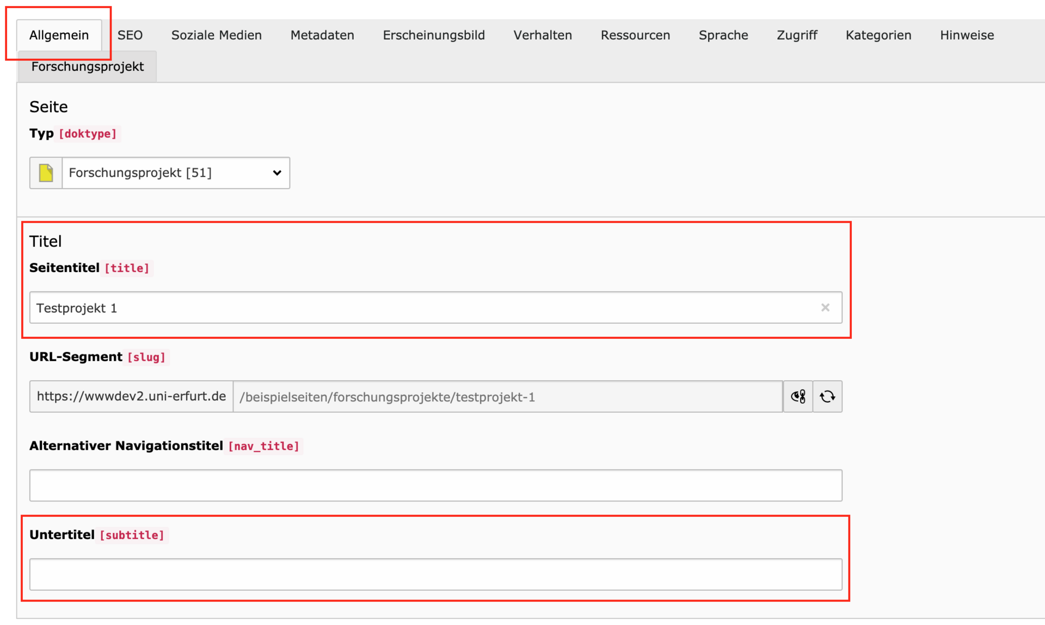Open the Hinweise tab
This screenshot has height=625, width=1045.
tap(967, 35)
